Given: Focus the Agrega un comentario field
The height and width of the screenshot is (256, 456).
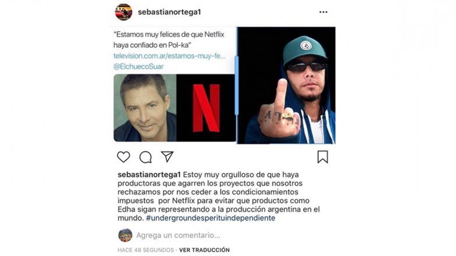Looking at the screenshot, I should [x=178, y=235].
